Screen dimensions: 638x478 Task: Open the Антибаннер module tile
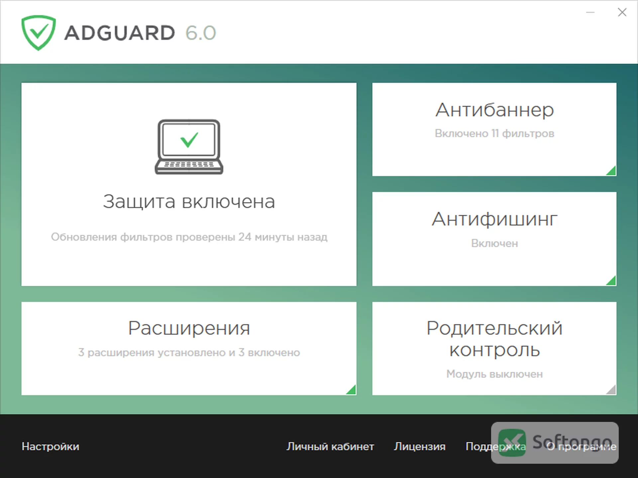(x=494, y=129)
